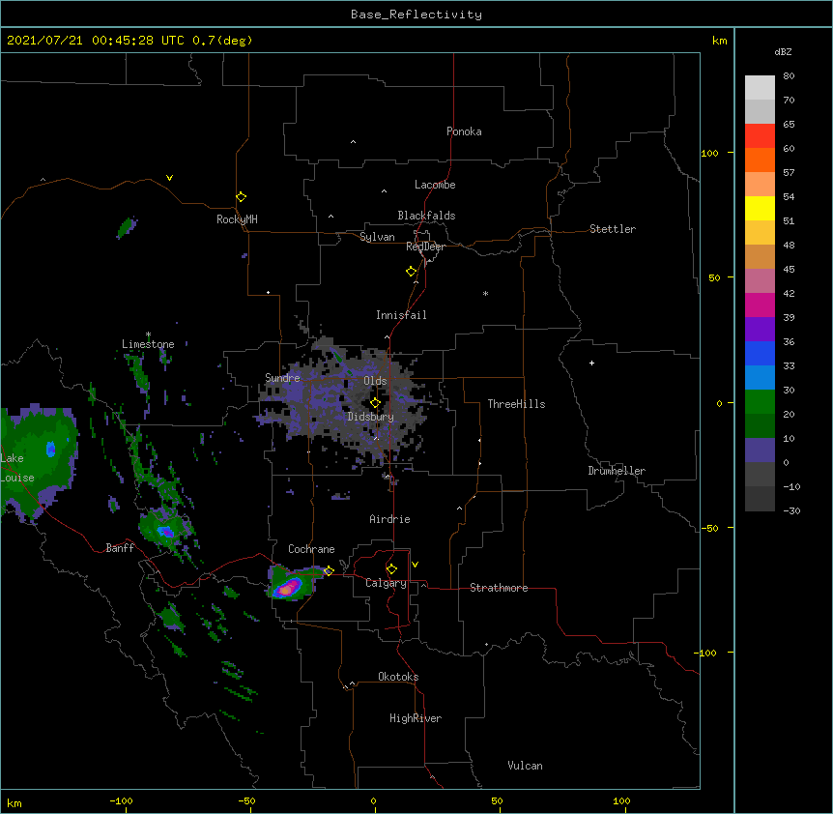
Task: Click the red 65 dBZ color swatch
Action: click(760, 136)
